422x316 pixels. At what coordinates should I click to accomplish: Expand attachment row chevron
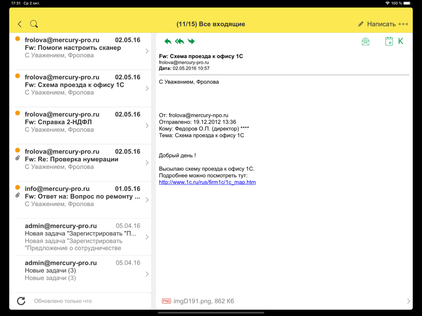pyautogui.click(x=408, y=301)
